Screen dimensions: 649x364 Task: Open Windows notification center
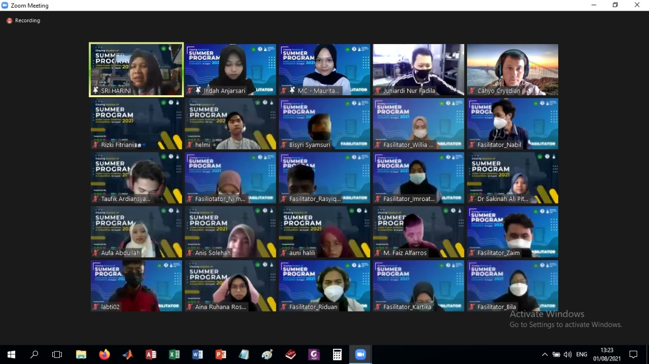(633, 354)
